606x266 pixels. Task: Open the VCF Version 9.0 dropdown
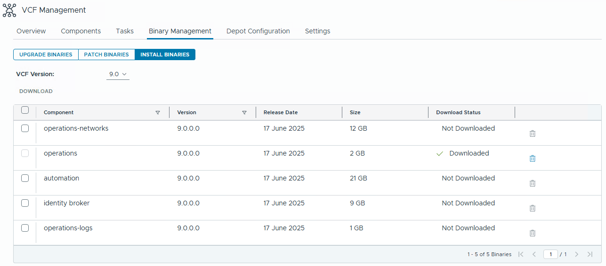[x=118, y=74]
